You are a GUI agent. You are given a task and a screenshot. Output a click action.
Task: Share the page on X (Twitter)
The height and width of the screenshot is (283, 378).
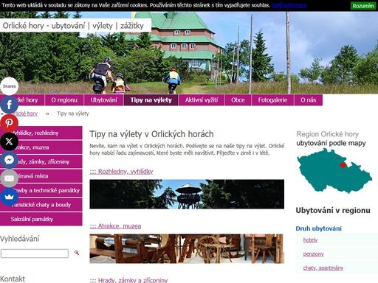tap(9, 141)
